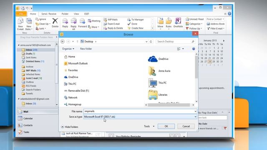Screen dimensions: 267x150
Task: Click Cancel in the Browse dialog
Action: (186, 126)
